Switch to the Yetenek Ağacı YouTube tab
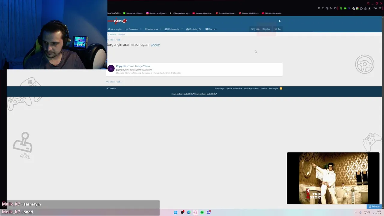This screenshot has height=216, width=384. 202,13
